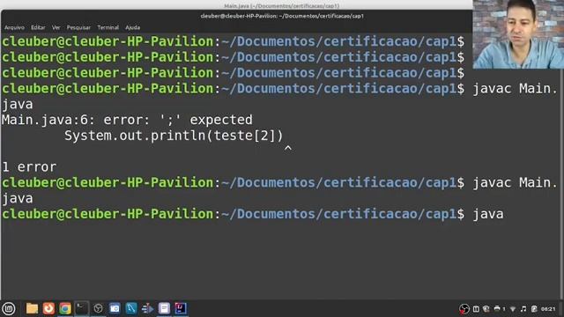Open the Ver menu

[x=56, y=27]
